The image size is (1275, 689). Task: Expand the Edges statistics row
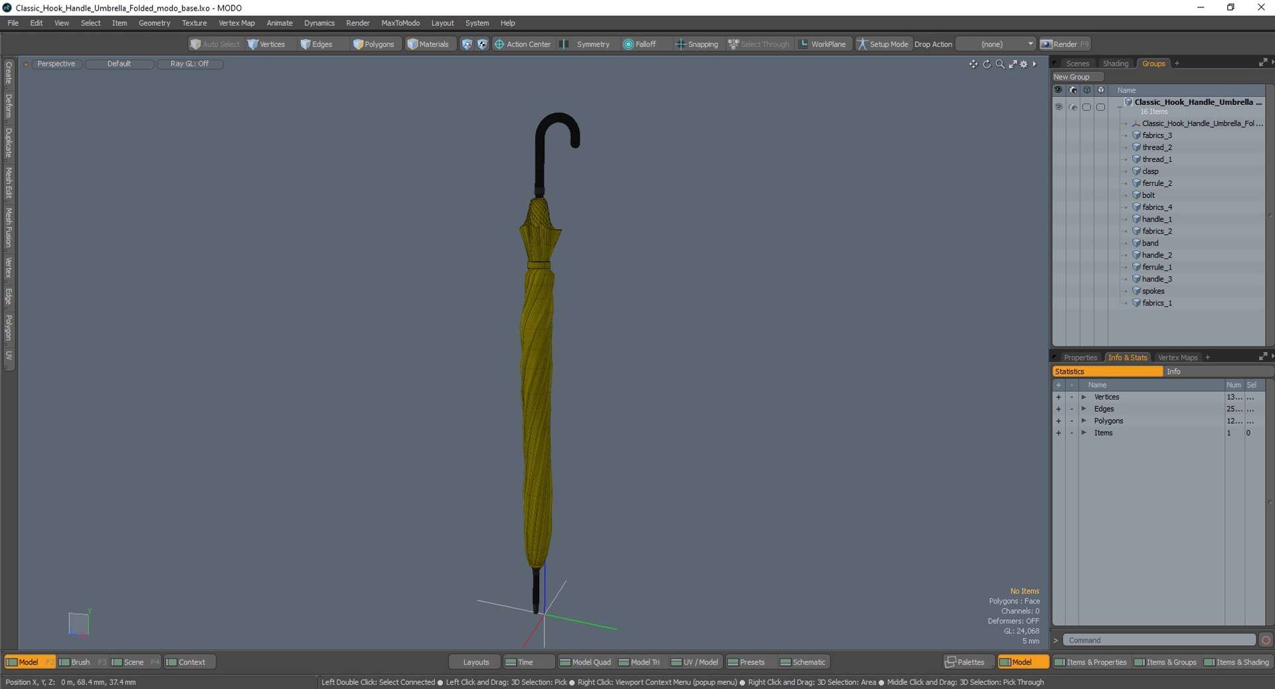pos(1084,409)
